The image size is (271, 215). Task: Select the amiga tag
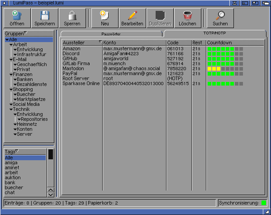click(x=25, y=163)
